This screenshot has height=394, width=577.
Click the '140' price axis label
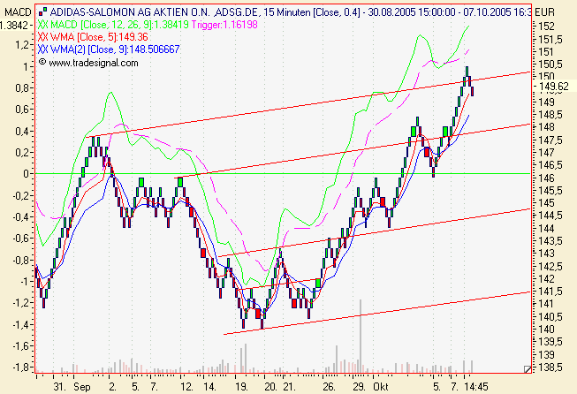546,330
